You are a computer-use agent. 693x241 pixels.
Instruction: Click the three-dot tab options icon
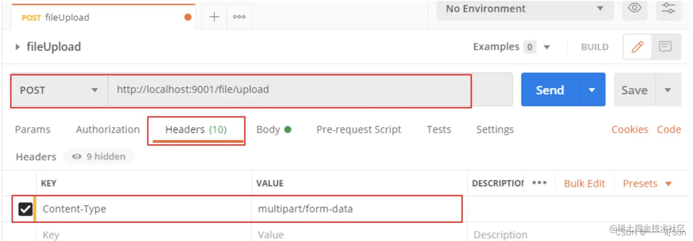pos(239,17)
